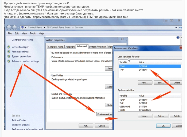Select the Advanced tab

pos(82,46)
